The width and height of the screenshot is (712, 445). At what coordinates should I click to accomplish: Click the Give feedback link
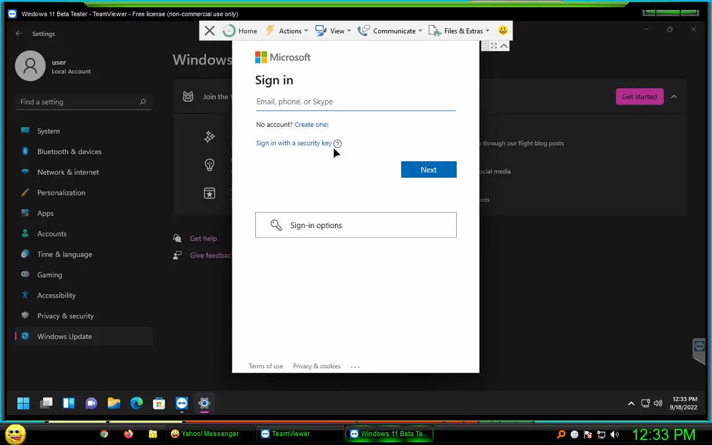pos(210,255)
